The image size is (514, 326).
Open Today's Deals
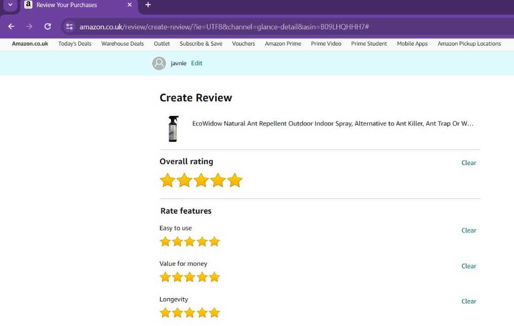tap(75, 44)
